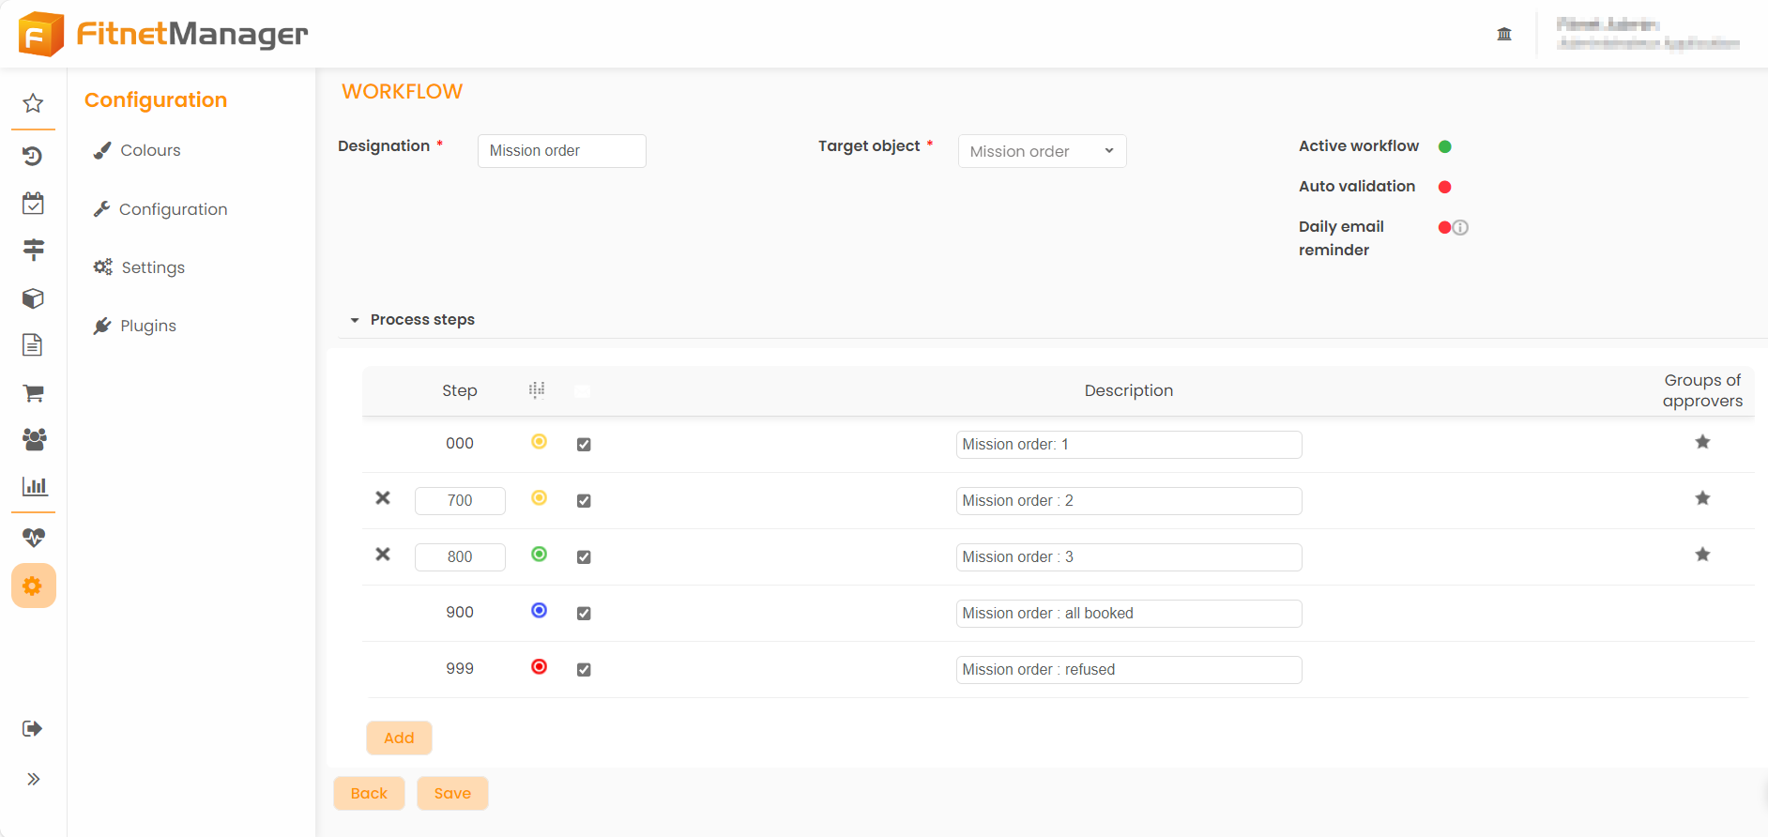The image size is (1768, 837).
Task: Click the bank building icon in header
Action: pyautogui.click(x=1504, y=34)
